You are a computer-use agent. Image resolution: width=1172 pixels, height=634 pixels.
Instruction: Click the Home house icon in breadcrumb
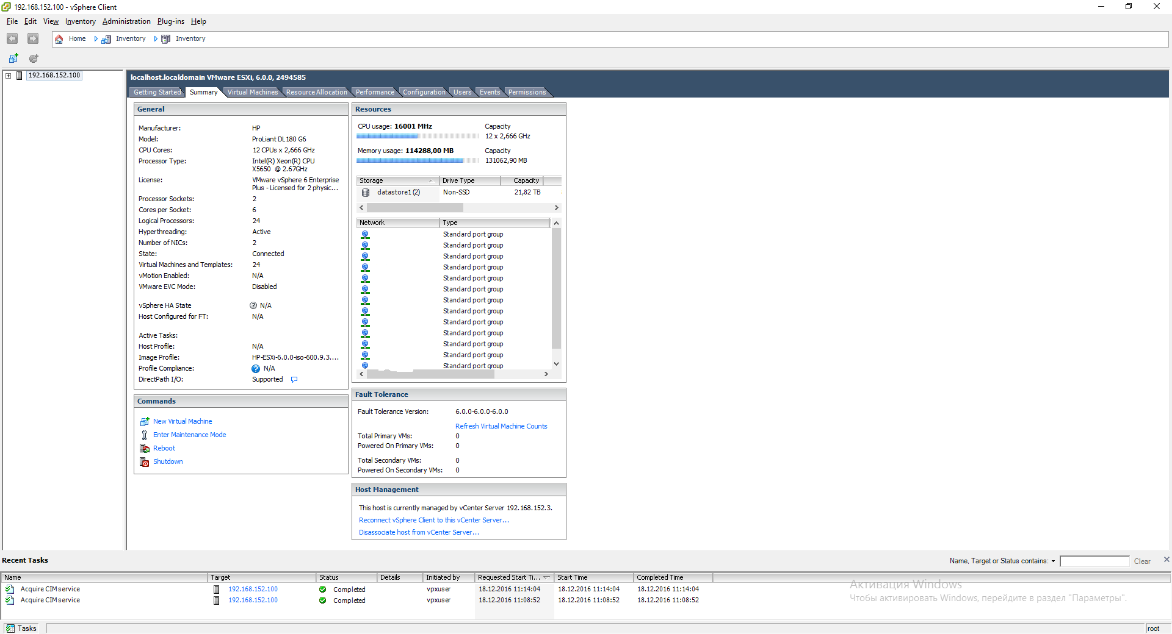point(59,39)
